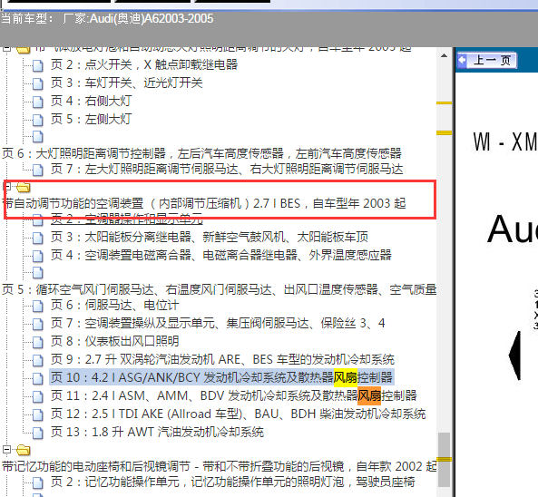Click the topmost yellow search marker on the scrollbar
The image size is (538, 497).
pos(444,102)
